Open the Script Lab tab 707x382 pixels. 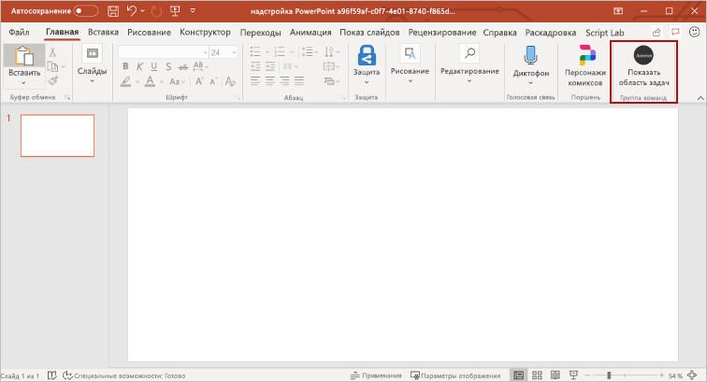[x=605, y=33]
